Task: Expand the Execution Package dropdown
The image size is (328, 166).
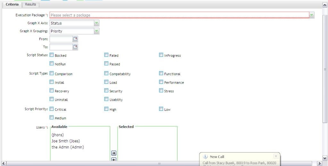Action: [312, 15]
